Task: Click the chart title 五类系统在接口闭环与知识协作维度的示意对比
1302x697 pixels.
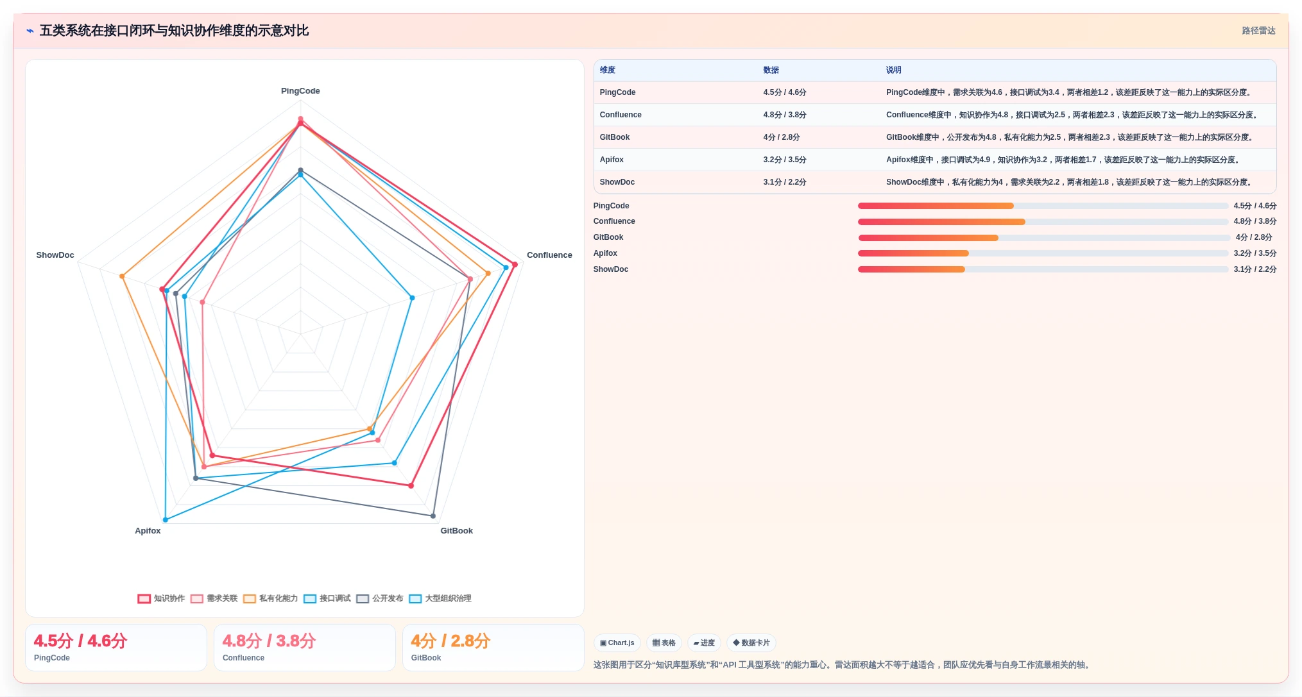Action: coord(174,31)
